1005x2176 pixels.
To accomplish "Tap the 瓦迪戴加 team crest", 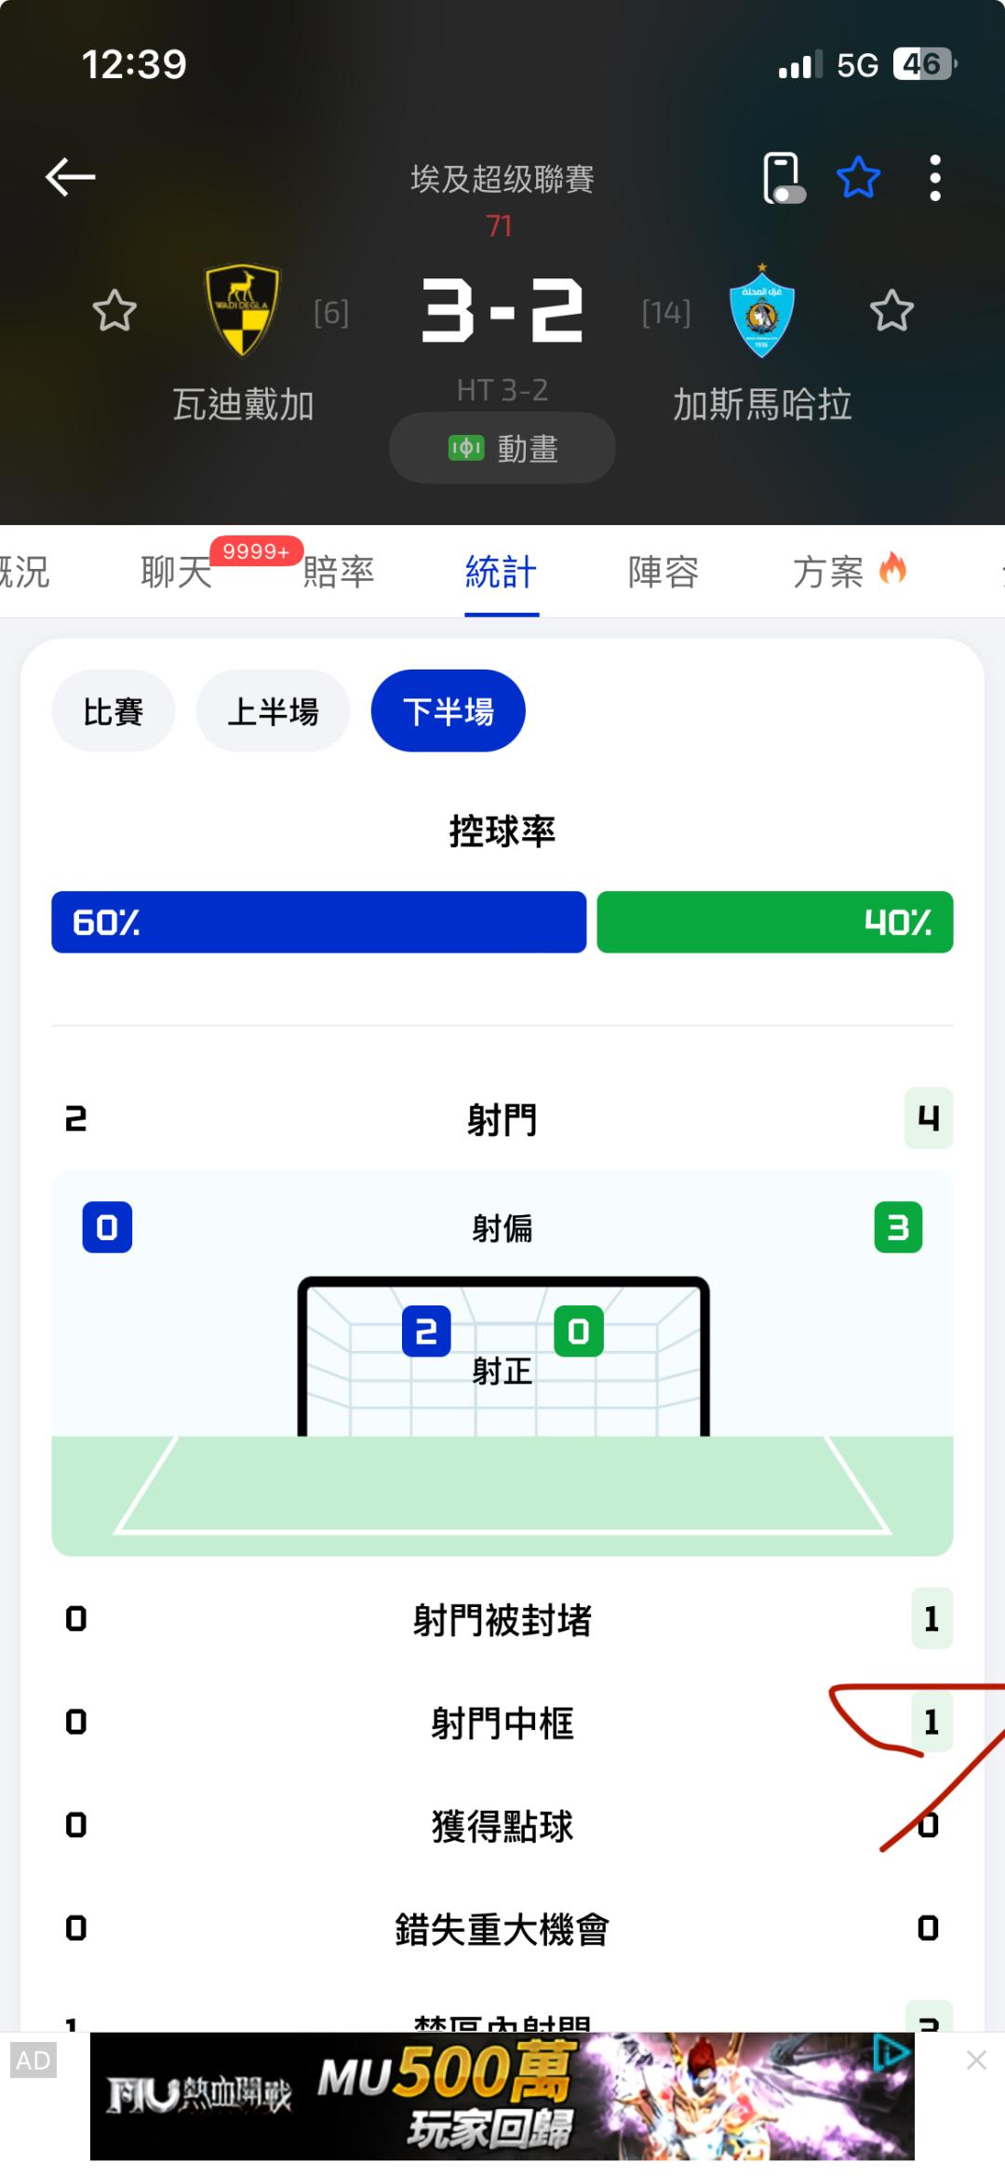I will (242, 310).
